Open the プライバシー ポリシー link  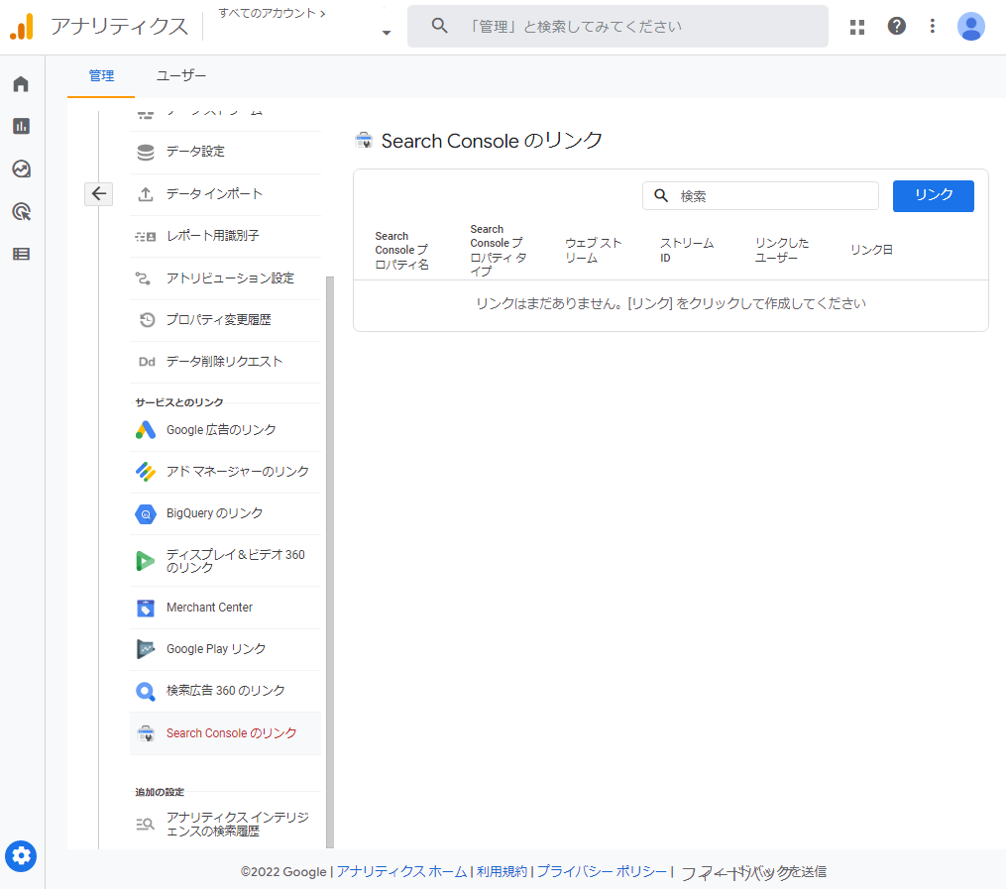coord(602,872)
